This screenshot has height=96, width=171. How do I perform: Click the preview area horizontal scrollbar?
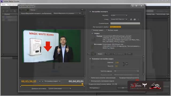[52, 78]
